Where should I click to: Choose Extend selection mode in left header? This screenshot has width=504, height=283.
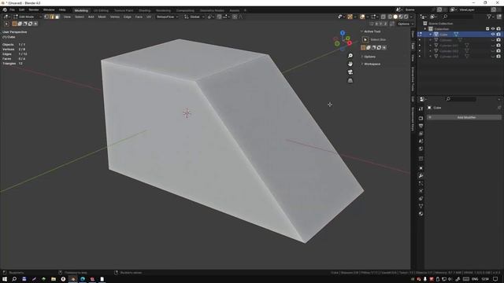[20, 24]
